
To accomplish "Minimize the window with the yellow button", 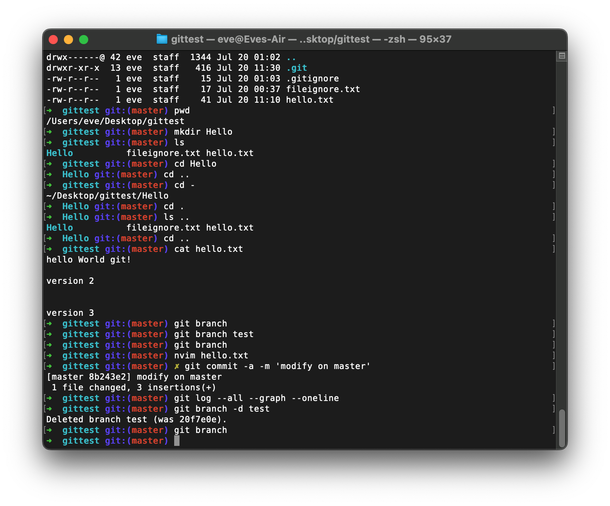I will point(68,40).
